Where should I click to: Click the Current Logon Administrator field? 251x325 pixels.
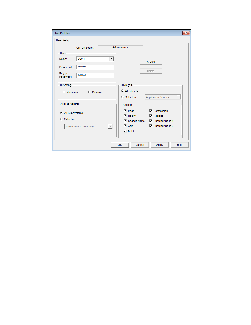120,48
